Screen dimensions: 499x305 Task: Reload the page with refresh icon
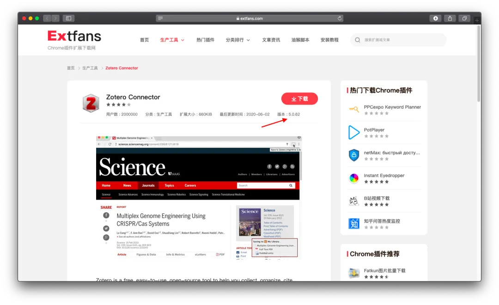[x=340, y=18]
